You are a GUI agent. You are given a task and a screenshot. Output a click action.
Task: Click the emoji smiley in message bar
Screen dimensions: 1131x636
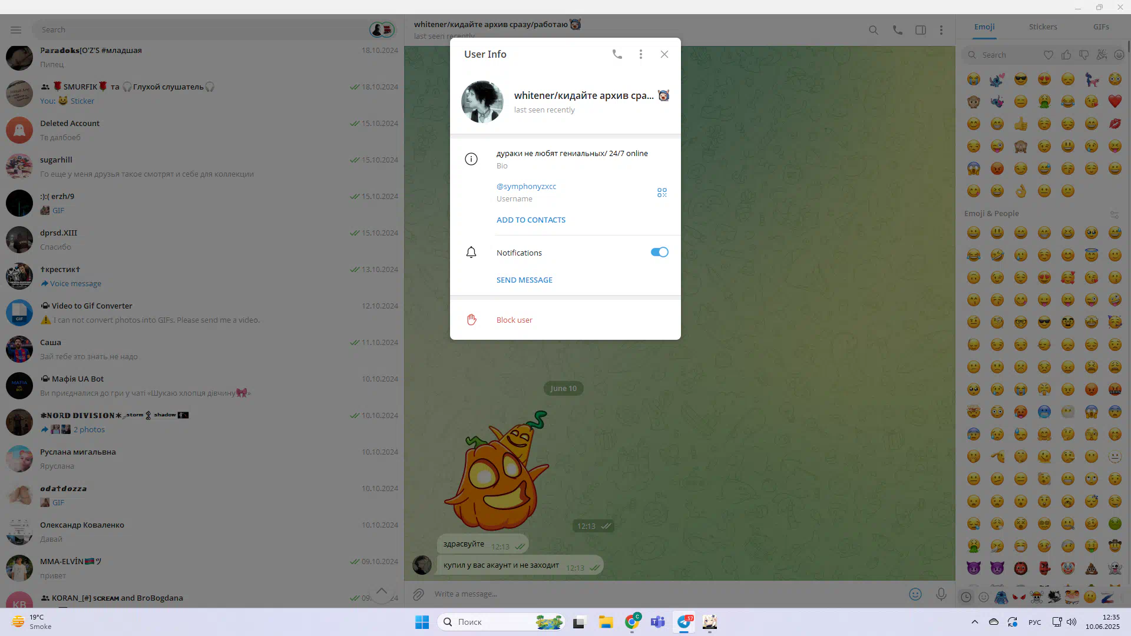click(x=915, y=594)
